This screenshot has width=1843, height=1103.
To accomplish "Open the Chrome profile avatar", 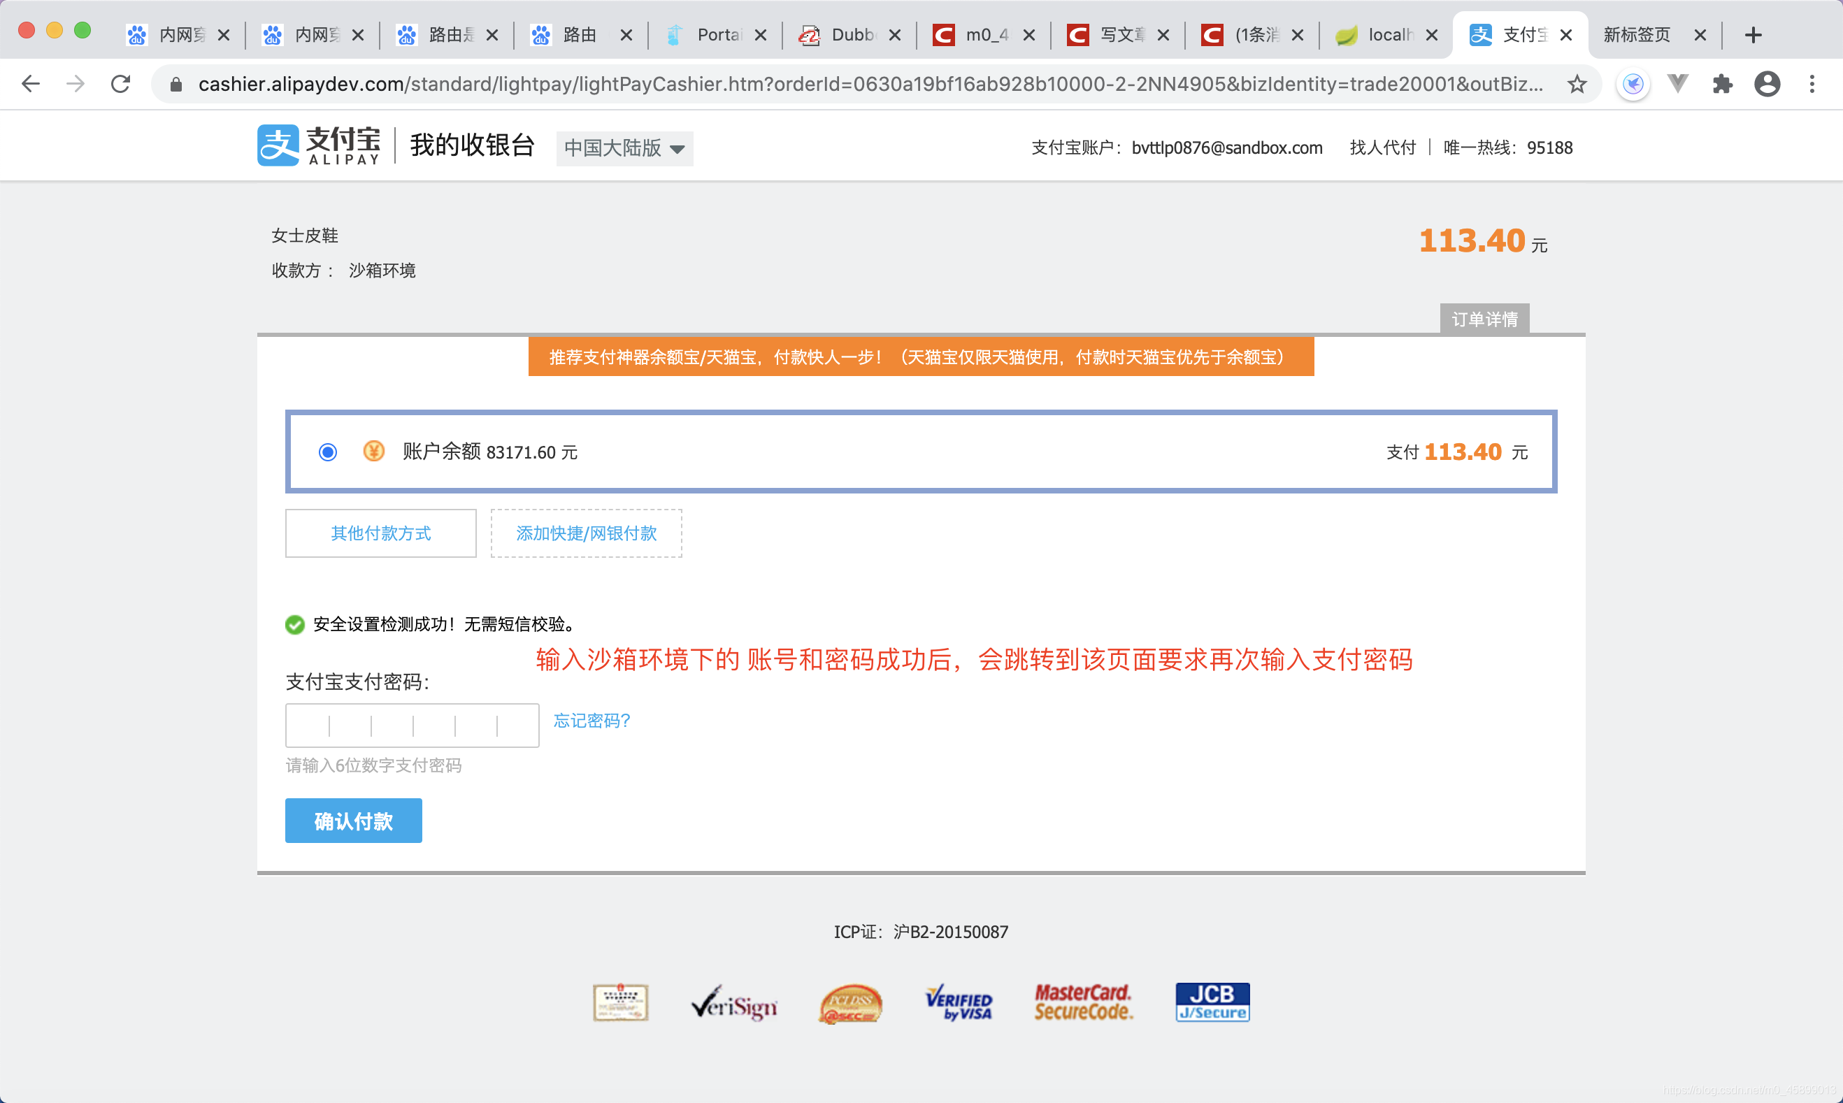I will 1767,84.
